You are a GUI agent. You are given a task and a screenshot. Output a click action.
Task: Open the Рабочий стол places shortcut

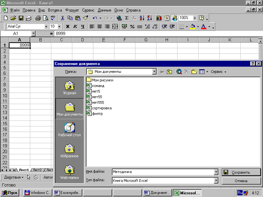[69, 130]
